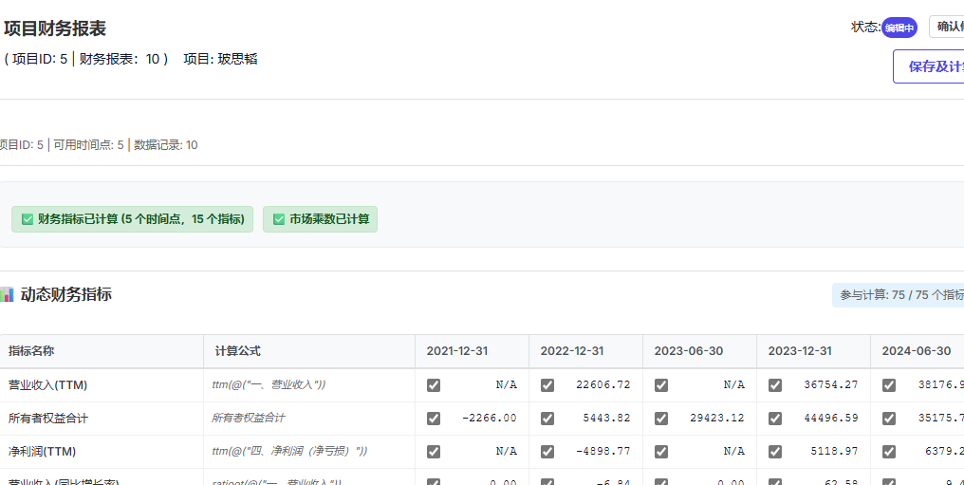Click the 参与计算: 75 / 75 badge

(x=899, y=295)
